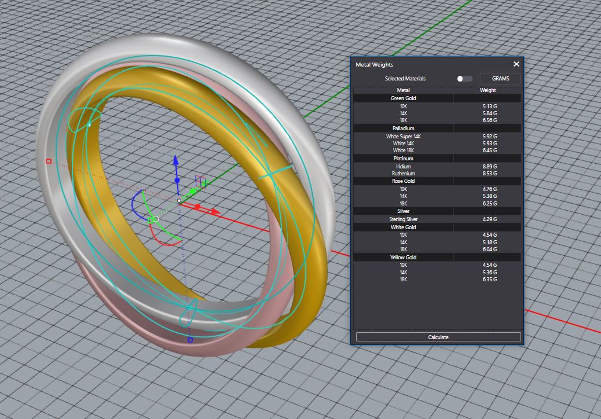Image resolution: width=601 pixels, height=419 pixels.
Task: Select the Yellow Gold group header
Action: click(x=403, y=257)
